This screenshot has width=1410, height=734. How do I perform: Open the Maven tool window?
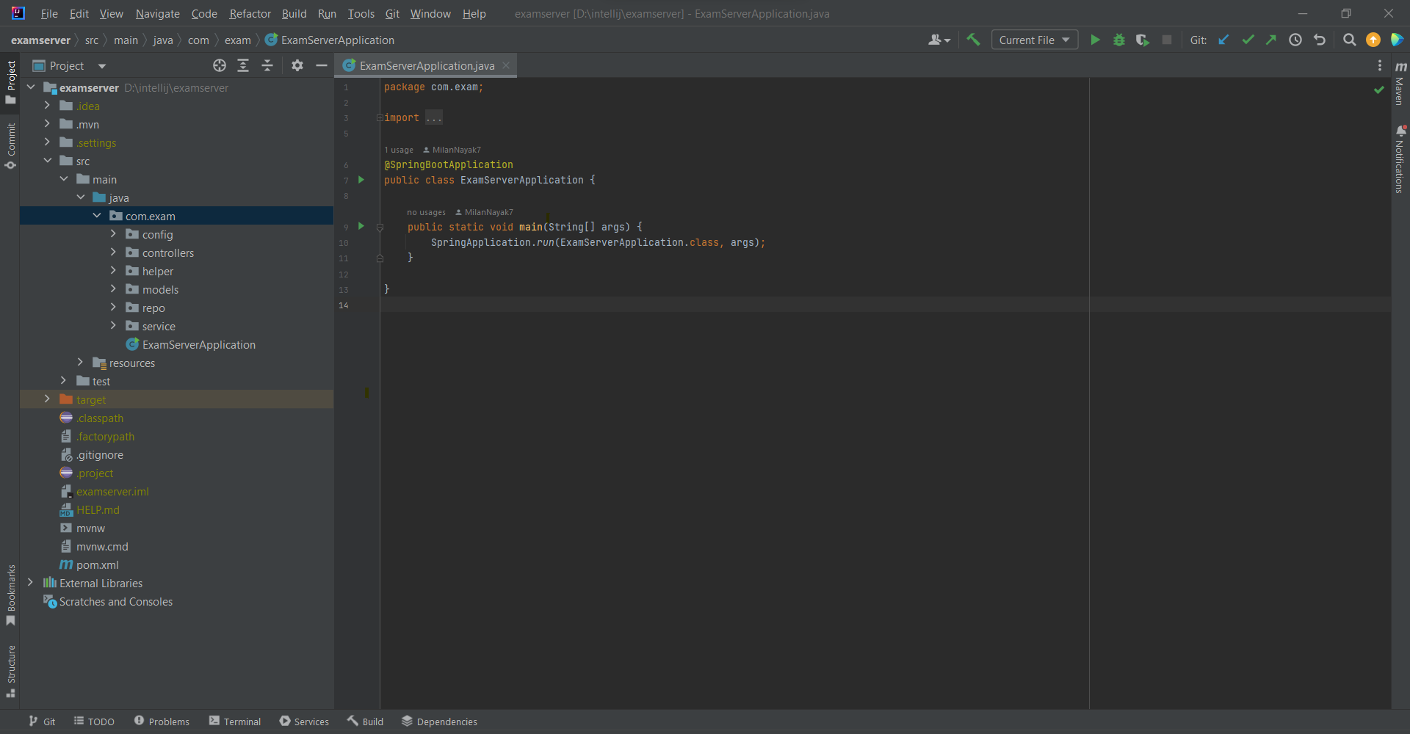[1400, 83]
